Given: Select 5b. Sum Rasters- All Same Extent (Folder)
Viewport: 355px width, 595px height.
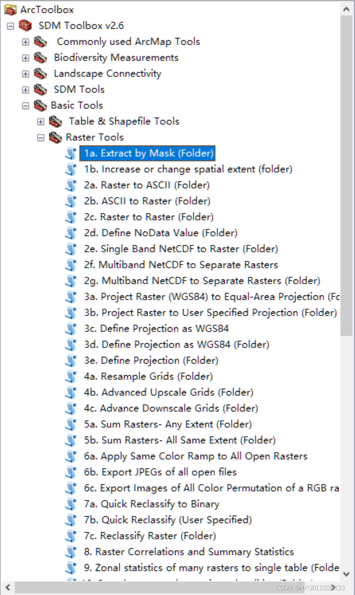Looking at the screenshot, I should [179, 440].
